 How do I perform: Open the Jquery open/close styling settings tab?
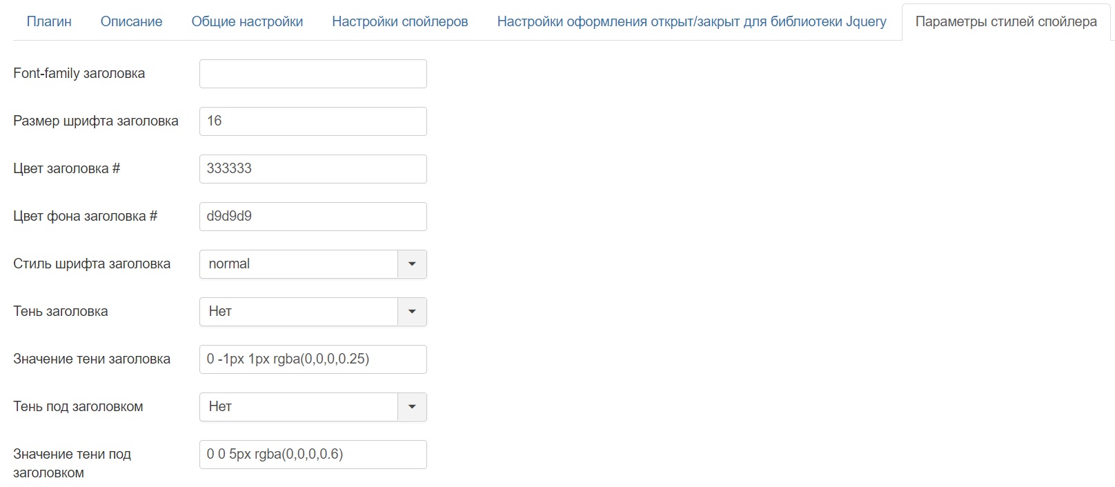pos(692,21)
